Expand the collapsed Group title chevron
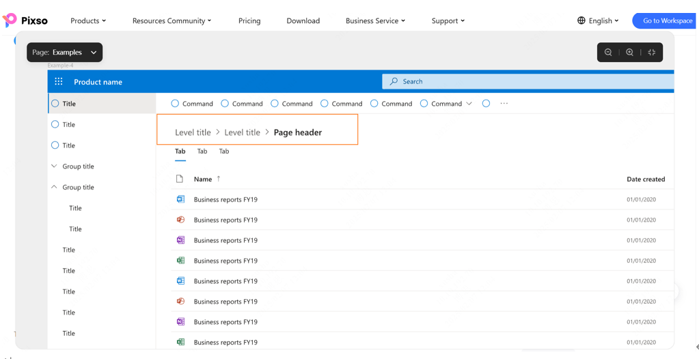699x359 pixels. [x=55, y=167]
